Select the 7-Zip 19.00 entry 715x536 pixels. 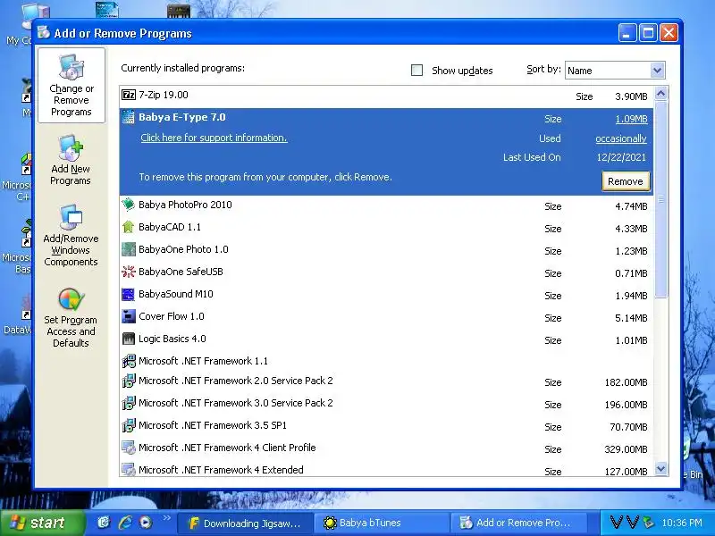(386, 96)
